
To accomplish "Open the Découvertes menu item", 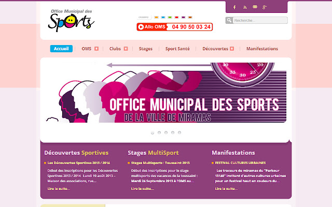I will point(215,49).
